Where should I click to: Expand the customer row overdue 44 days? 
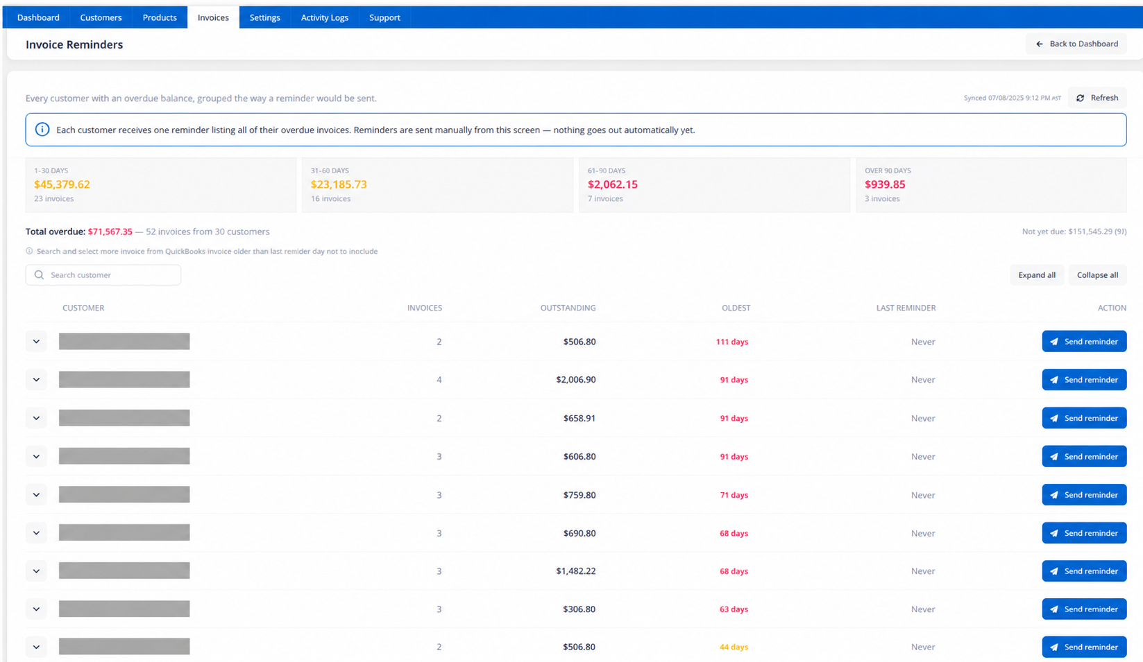click(36, 647)
